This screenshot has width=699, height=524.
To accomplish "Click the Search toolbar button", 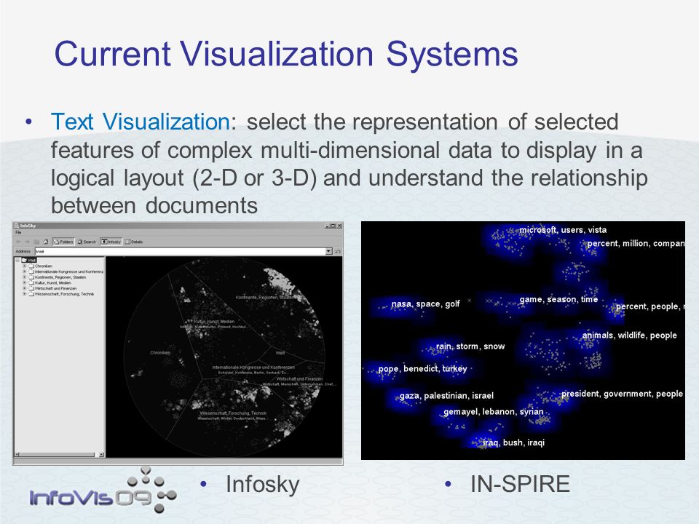I will 87,242.
